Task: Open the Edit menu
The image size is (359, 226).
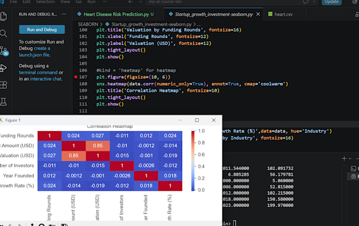Action: 26,2
